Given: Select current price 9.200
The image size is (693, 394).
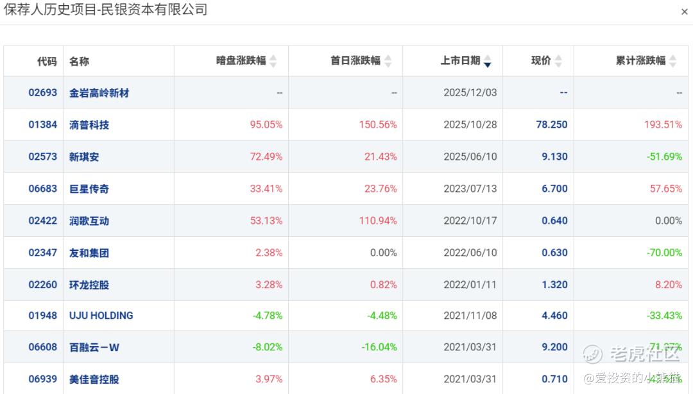Looking at the screenshot, I should pyautogui.click(x=554, y=347).
